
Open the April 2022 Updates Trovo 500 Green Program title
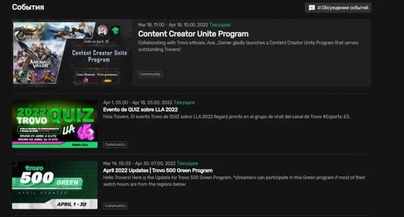158,171
